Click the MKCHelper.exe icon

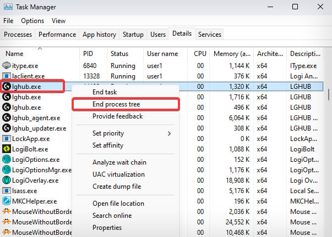coord(7,201)
